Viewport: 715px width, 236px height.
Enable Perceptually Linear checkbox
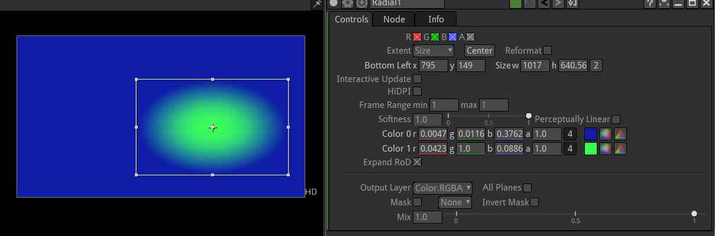(x=616, y=119)
